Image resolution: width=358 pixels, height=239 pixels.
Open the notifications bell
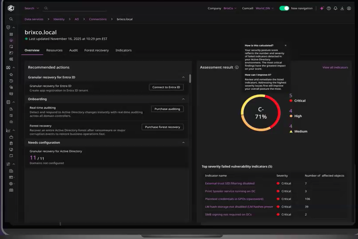(335, 8)
